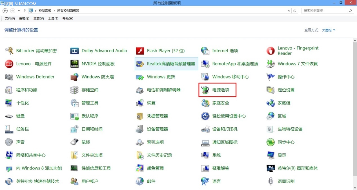Open the BitLocker drive encryption icon

point(9,51)
